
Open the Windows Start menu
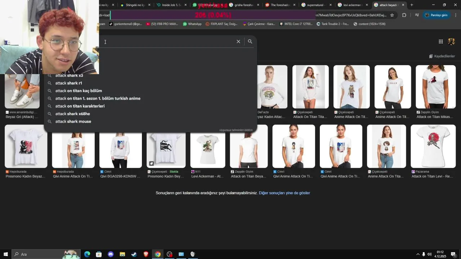pos(6,254)
